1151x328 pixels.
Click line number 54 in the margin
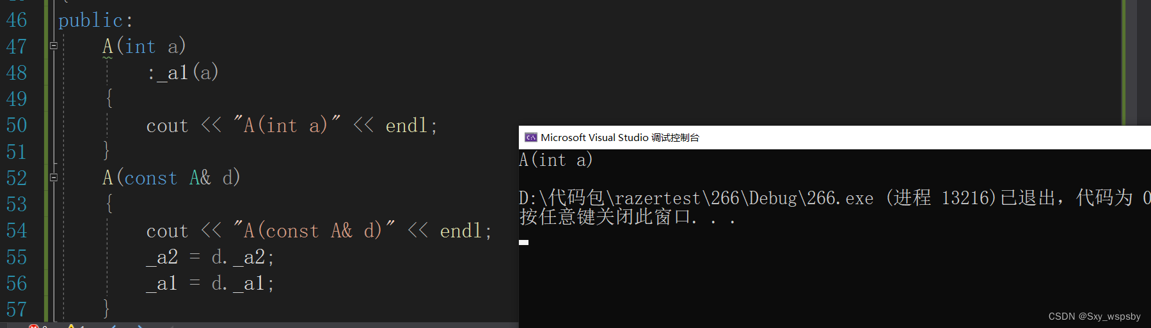point(17,230)
